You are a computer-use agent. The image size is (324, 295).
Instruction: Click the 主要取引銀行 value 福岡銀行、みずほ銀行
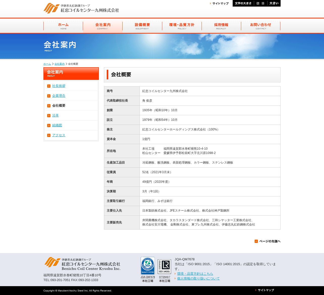(157, 201)
